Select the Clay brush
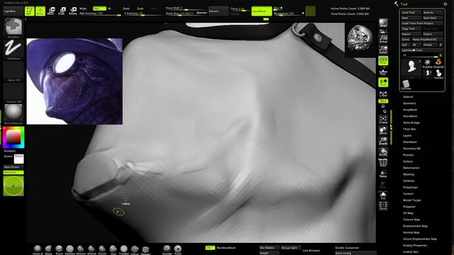Screen dimensions: 454x255 (113, 249)
